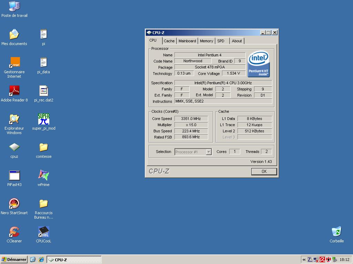Click the OK button in CPU-Z
The width and height of the screenshot is (353, 264).
pos(264,172)
